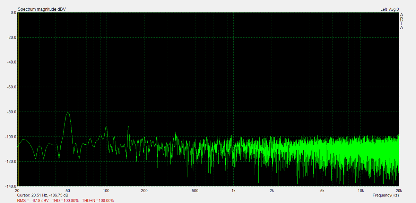Click the 100 Hz harmonic peak on the spectrum
This screenshot has width=416, height=203.
106,127
